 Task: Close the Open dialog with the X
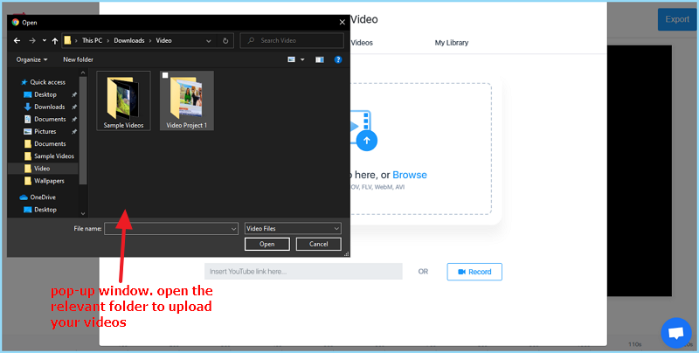342,23
